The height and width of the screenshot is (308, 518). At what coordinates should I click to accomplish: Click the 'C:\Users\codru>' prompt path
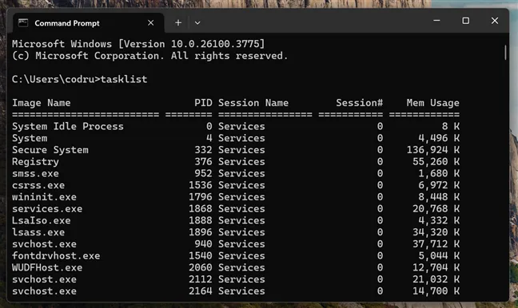pos(56,79)
